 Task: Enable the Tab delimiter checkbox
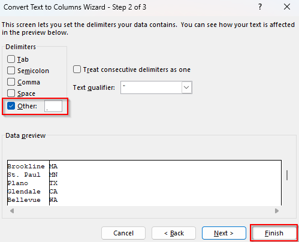[x=11, y=59]
